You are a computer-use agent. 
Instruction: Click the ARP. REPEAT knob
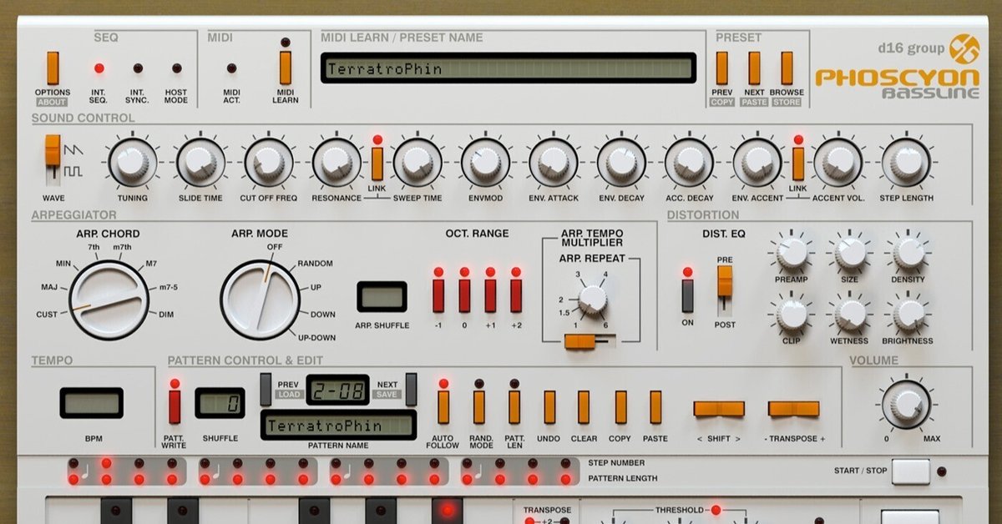pyautogui.click(x=592, y=298)
